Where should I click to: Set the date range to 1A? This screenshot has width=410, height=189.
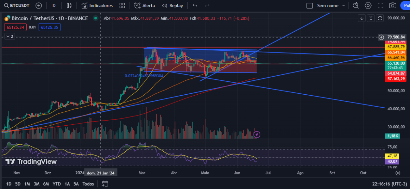coord(67,184)
